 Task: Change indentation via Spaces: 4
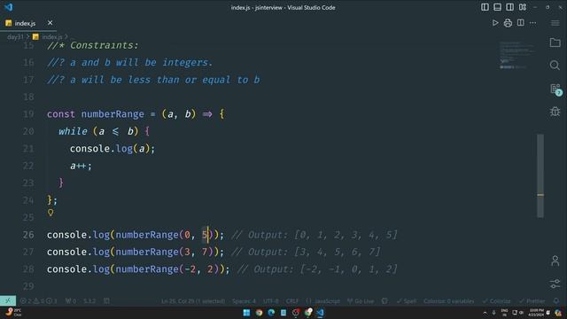[244, 301]
